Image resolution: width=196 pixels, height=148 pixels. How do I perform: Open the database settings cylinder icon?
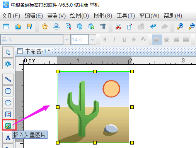[x=80, y=26]
